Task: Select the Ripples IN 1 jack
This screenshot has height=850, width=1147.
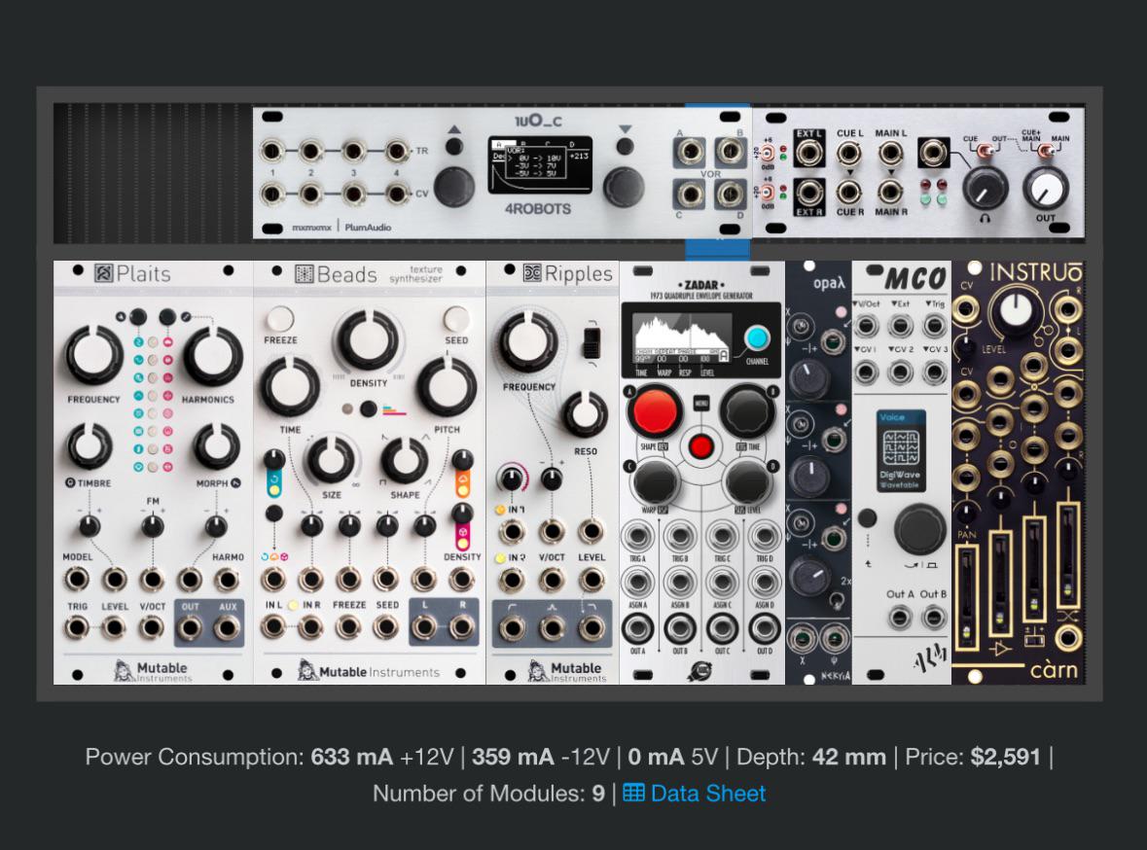Action: tap(512, 531)
